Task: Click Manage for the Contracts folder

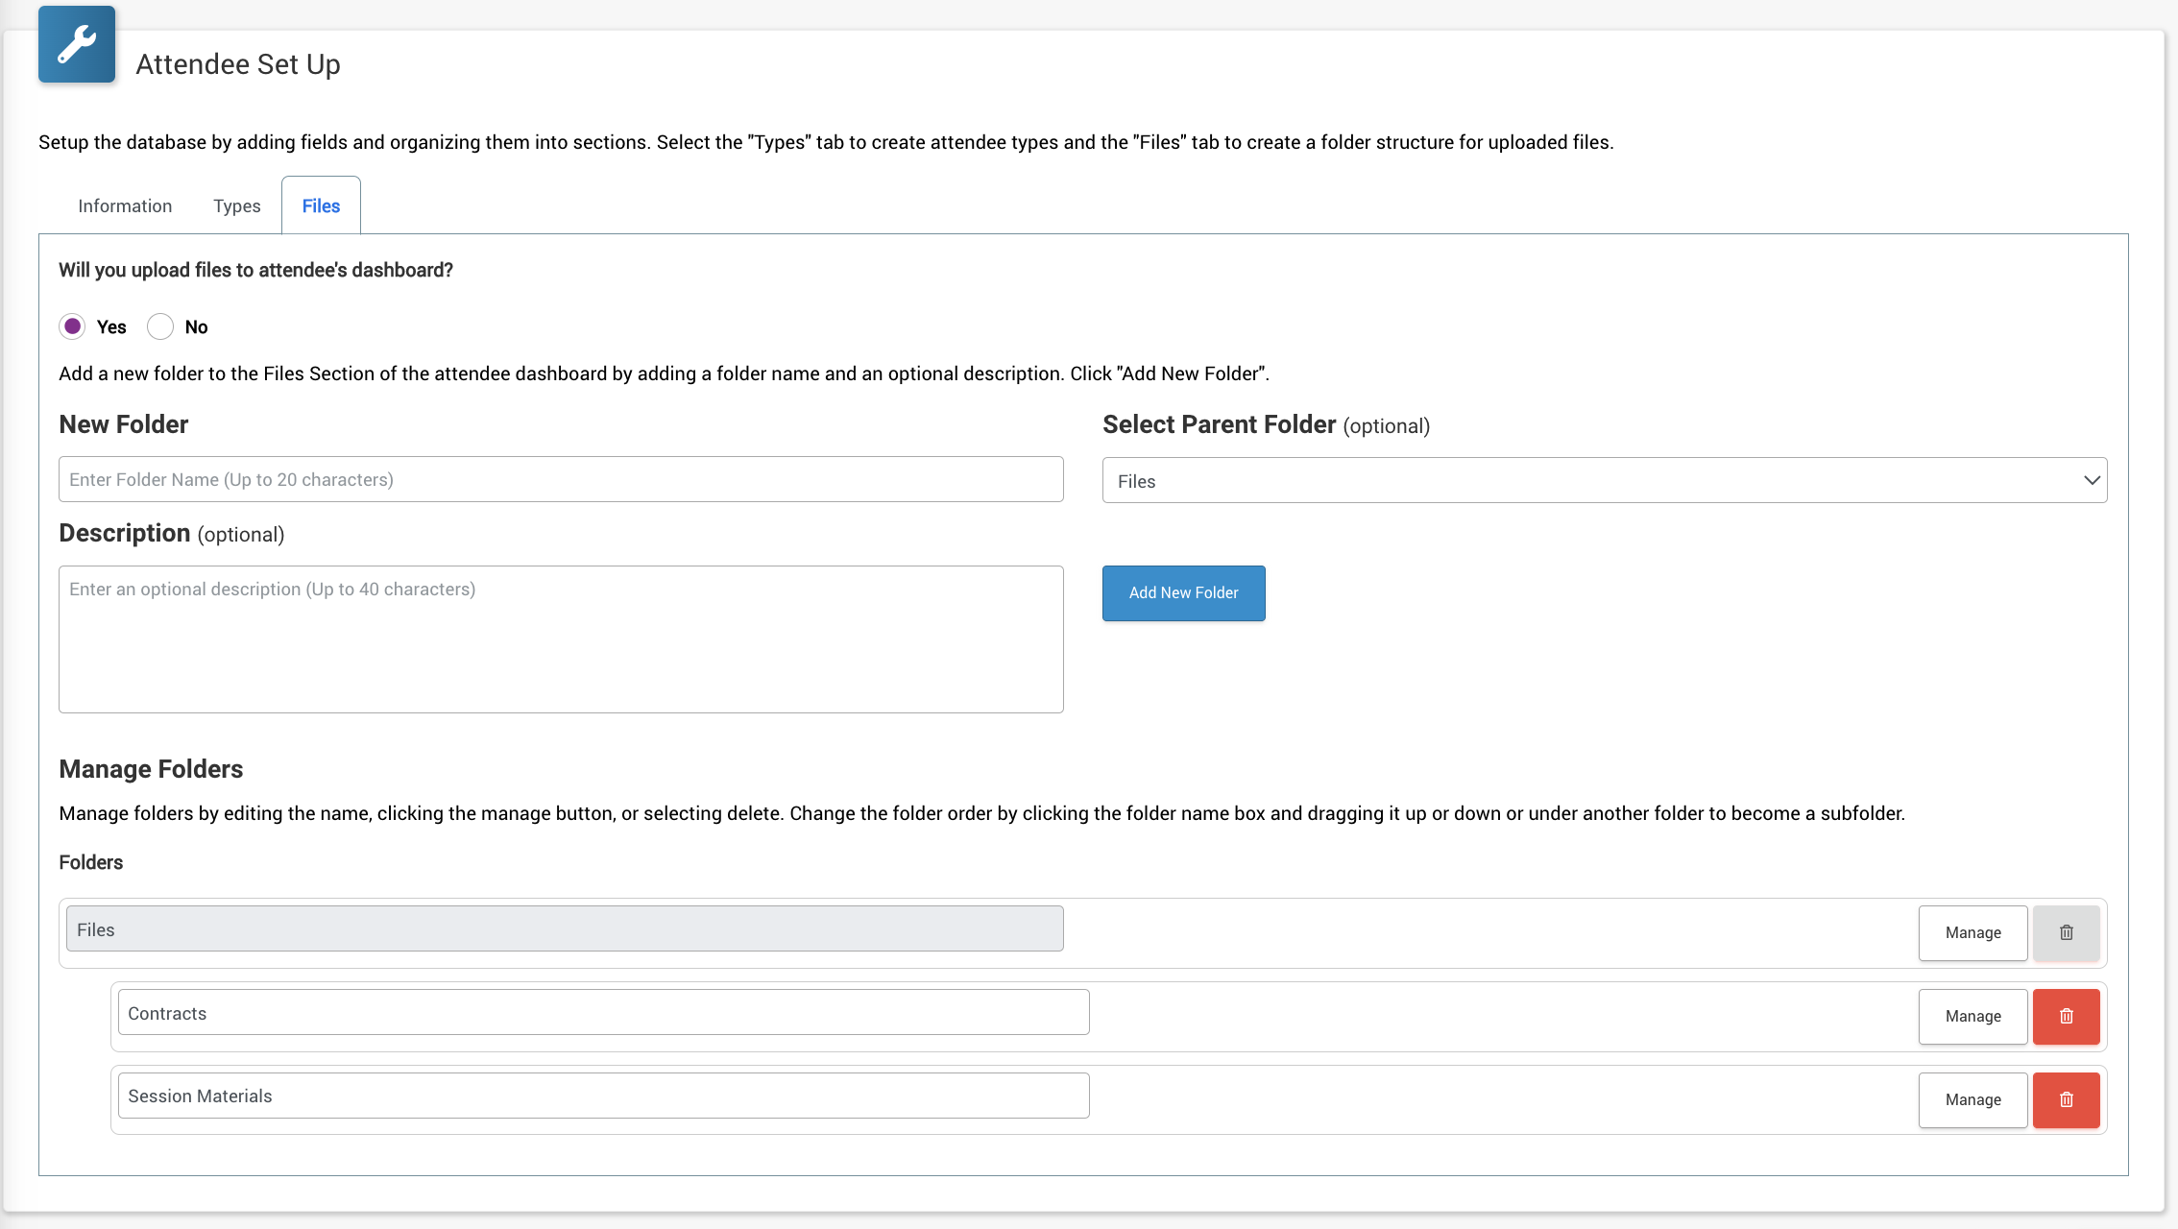Action: pos(1972,1016)
